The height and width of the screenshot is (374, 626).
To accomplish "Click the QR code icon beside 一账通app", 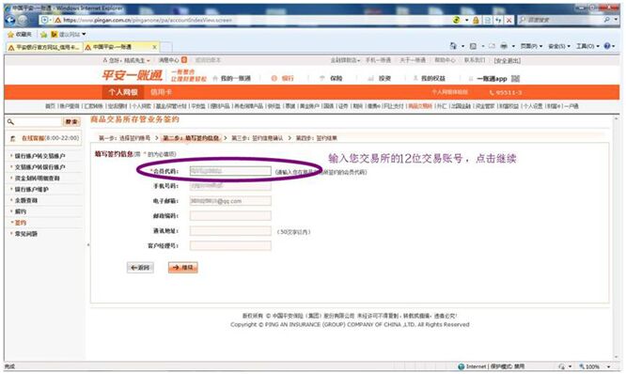I will point(515,79).
